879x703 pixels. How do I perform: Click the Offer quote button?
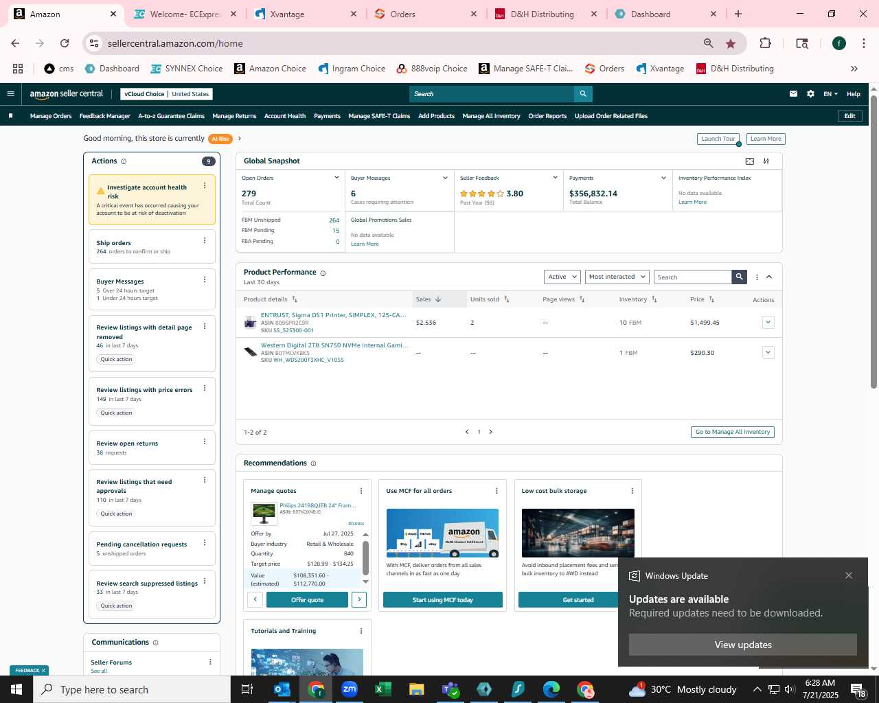coord(307,600)
